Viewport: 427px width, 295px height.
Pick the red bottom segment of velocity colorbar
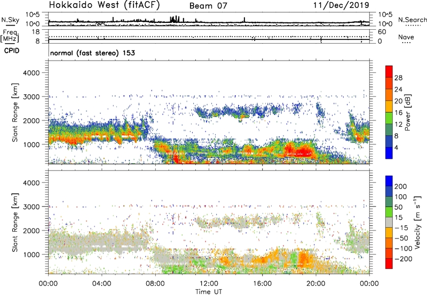tap(389, 264)
